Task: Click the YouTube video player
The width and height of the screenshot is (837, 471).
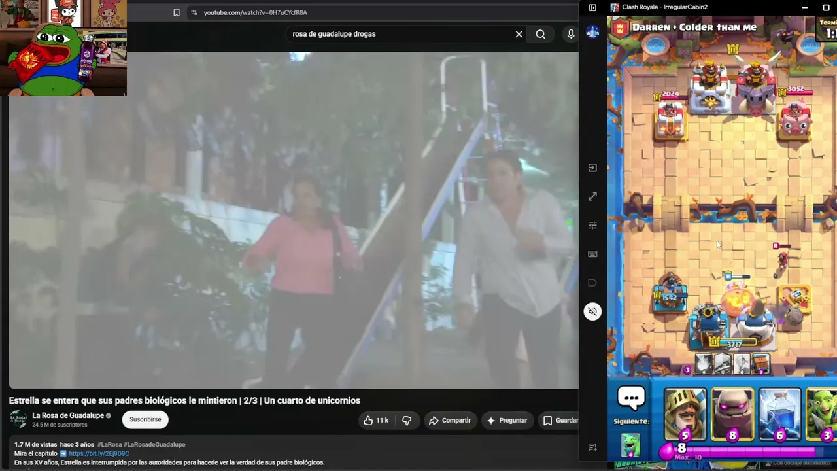Action: (x=294, y=220)
